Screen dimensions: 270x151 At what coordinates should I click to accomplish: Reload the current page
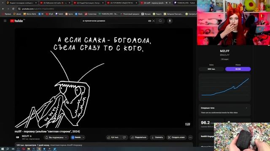pyautogui.click(x=13, y=9)
